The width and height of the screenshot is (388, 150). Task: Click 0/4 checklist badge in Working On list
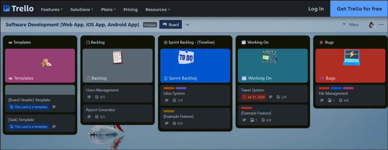pos(266,120)
